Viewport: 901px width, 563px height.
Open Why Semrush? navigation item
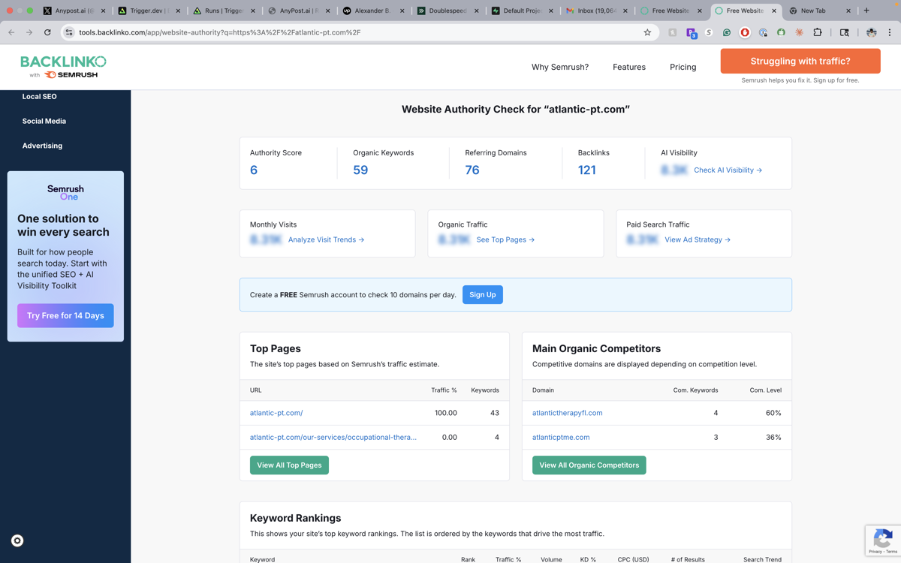[x=560, y=67]
